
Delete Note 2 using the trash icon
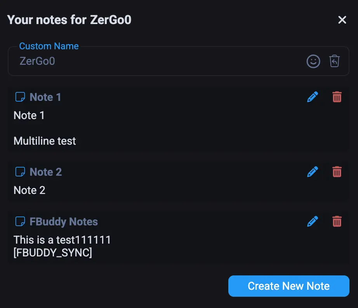pyautogui.click(x=337, y=172)
